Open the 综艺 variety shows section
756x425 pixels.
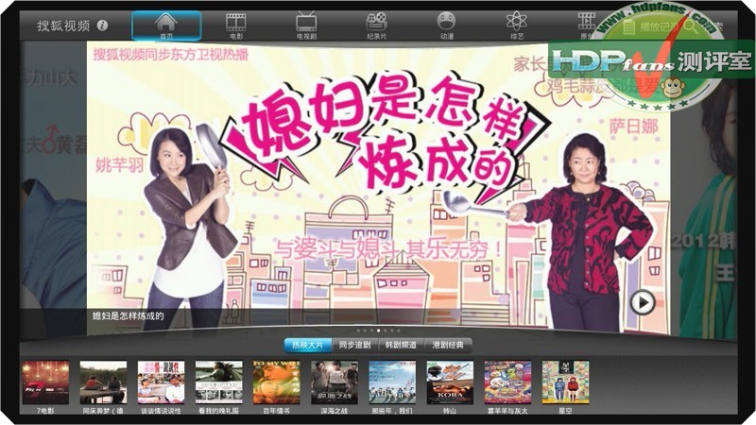(516, 25)
